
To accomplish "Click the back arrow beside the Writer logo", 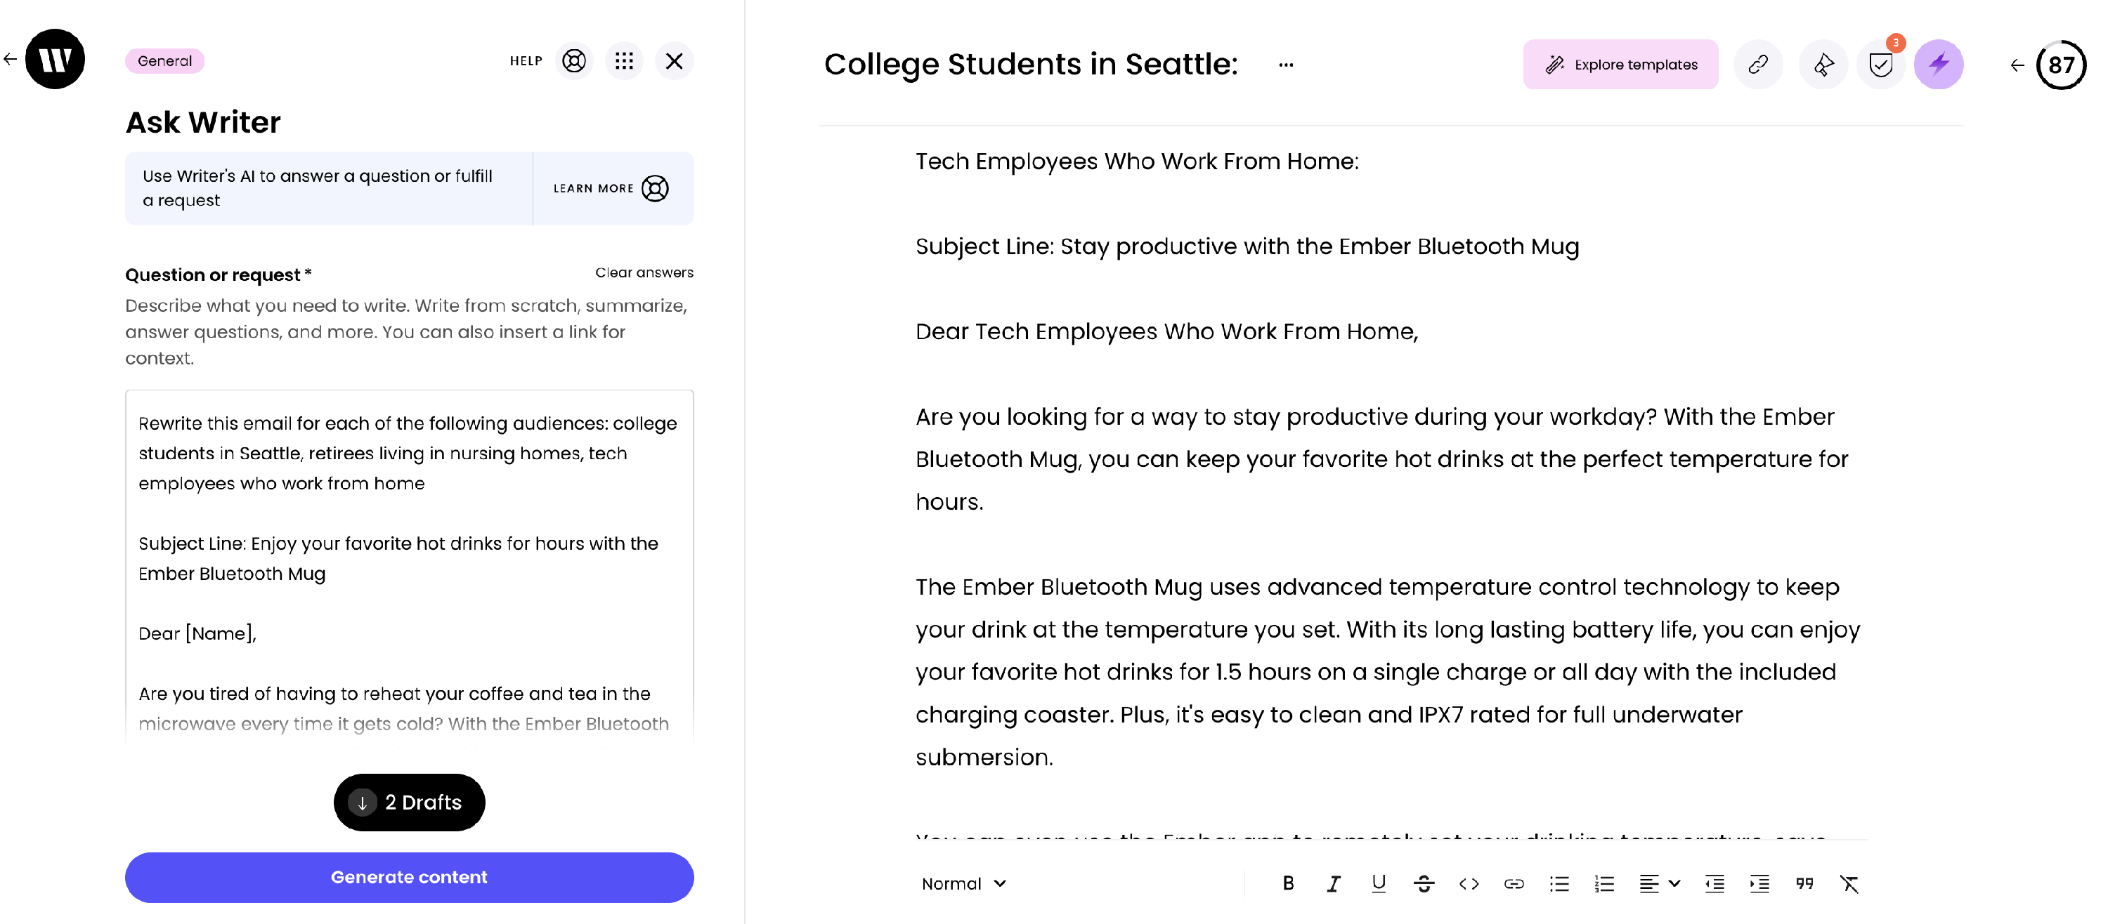I will coord(10,59).
